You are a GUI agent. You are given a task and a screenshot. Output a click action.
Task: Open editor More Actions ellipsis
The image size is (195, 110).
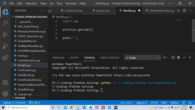pyautogui.click(x=190, y=10)
